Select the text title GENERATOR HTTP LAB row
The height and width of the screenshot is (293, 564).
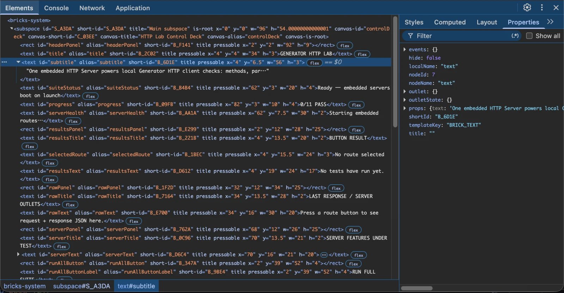(186, 53)
